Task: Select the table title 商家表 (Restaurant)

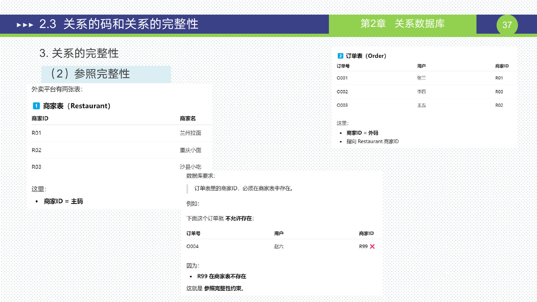Action: [x=77, y=106]
